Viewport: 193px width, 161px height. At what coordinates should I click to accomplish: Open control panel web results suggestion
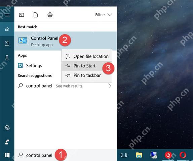[x=66, y=86]
